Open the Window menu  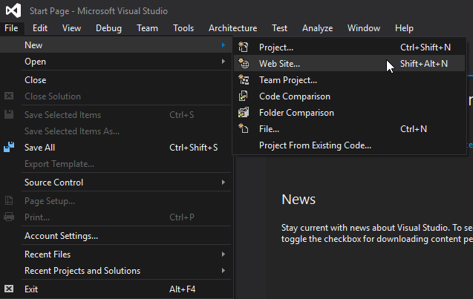[364, 28]
